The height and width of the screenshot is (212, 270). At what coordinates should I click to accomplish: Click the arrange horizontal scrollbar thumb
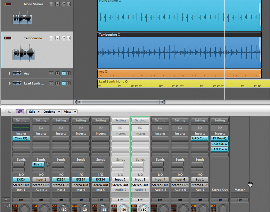[x=120, y=102]
